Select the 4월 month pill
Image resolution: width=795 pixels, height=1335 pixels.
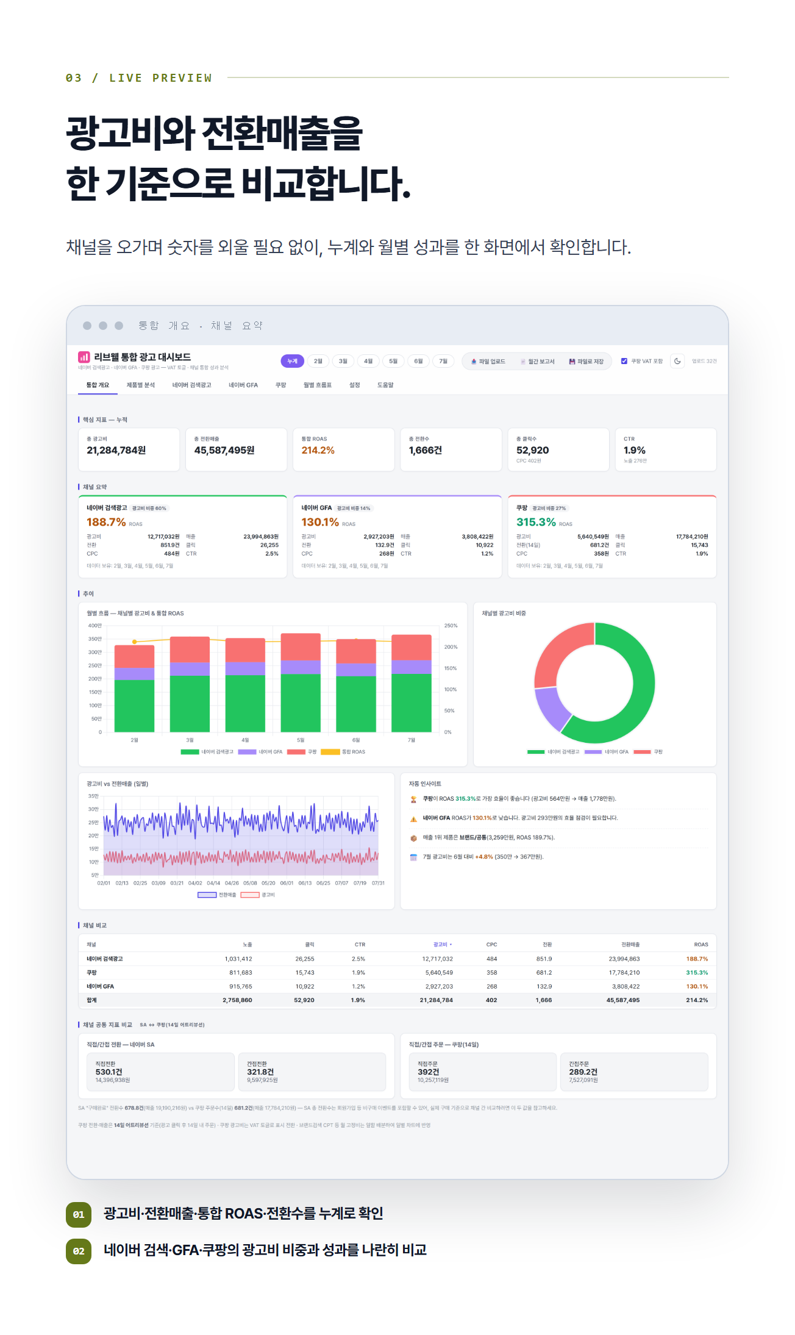(x=368, y=361)
